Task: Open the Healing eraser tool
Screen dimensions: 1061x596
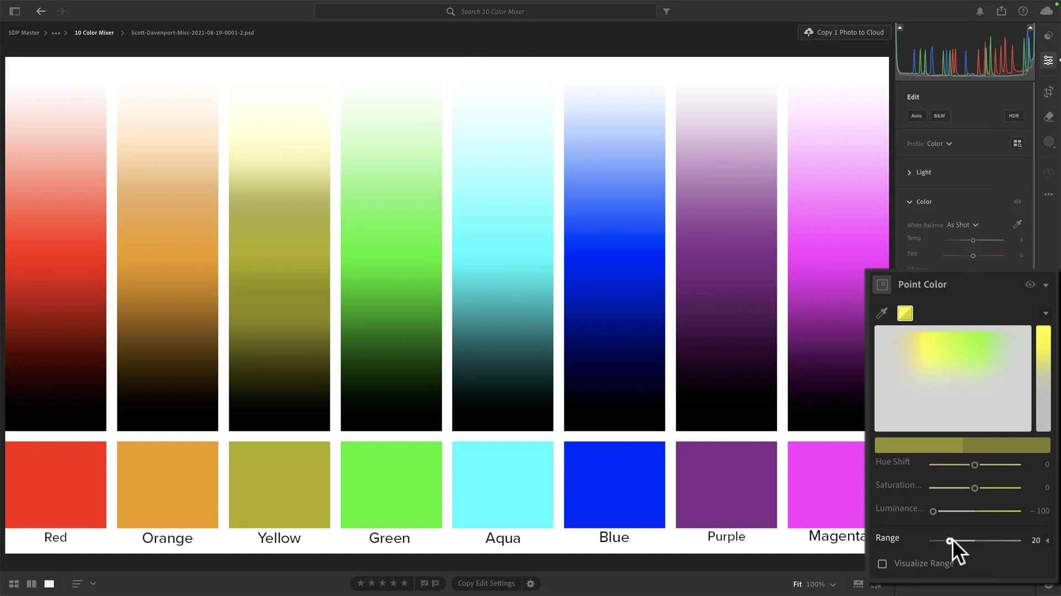Action: coord(1048,116)
